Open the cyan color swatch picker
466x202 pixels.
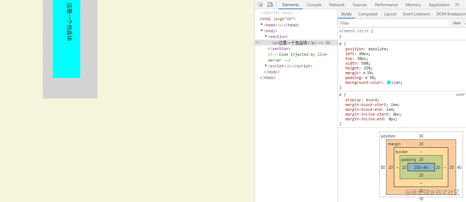[389, 82]
